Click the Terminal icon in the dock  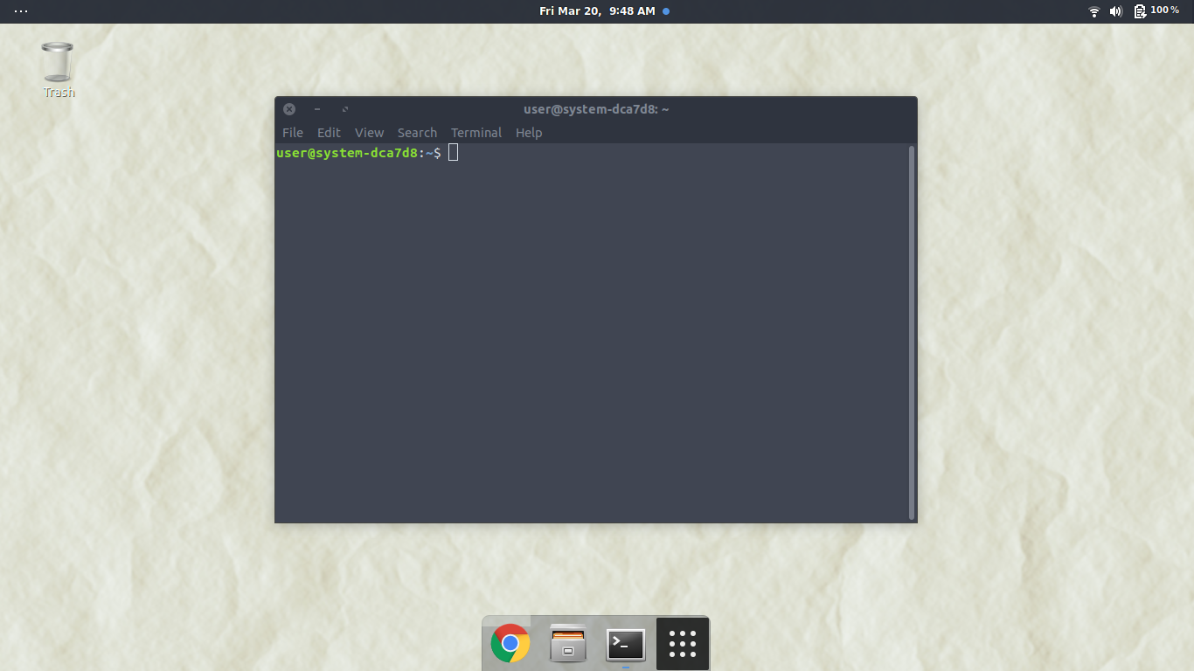point(626,645)
